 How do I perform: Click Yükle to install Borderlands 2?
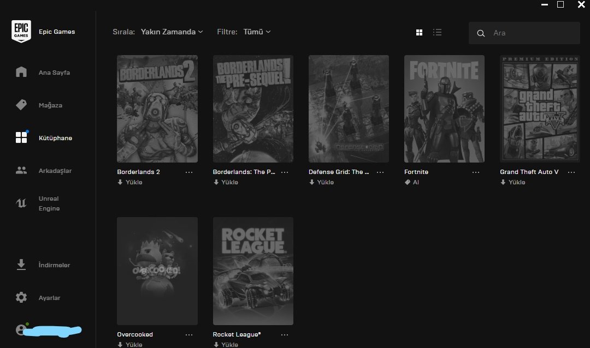134,182
